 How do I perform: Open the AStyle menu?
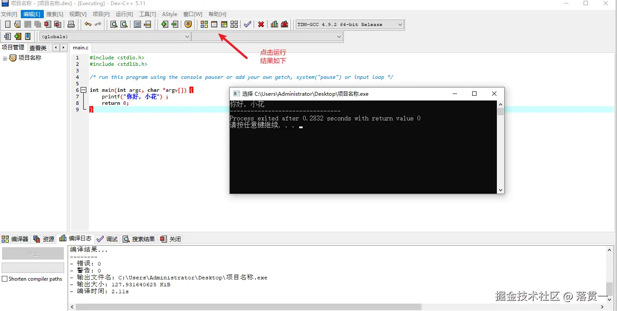click(170, 14)
